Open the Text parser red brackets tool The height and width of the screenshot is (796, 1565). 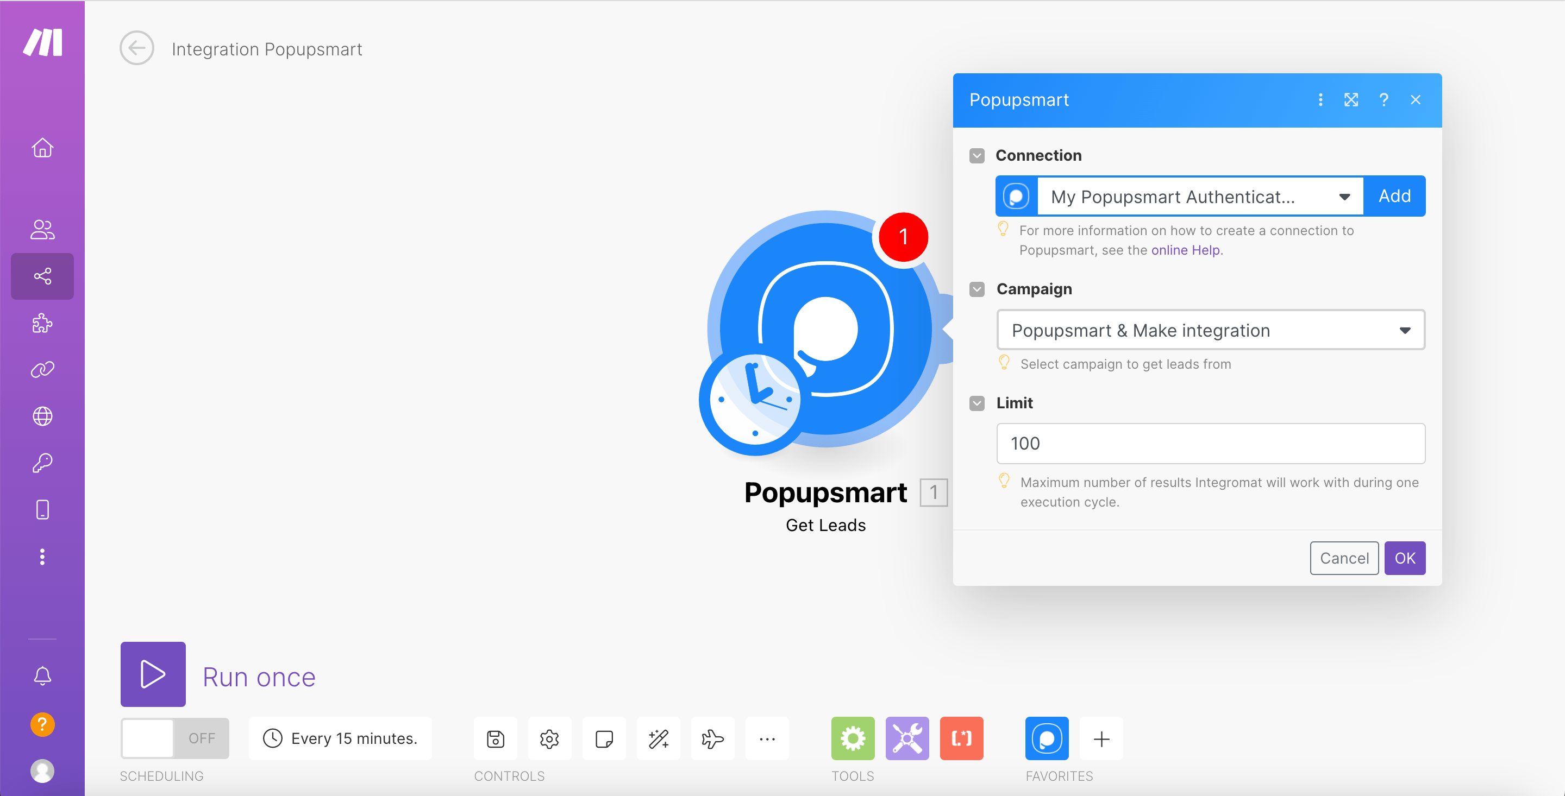(x=961, y=738)
